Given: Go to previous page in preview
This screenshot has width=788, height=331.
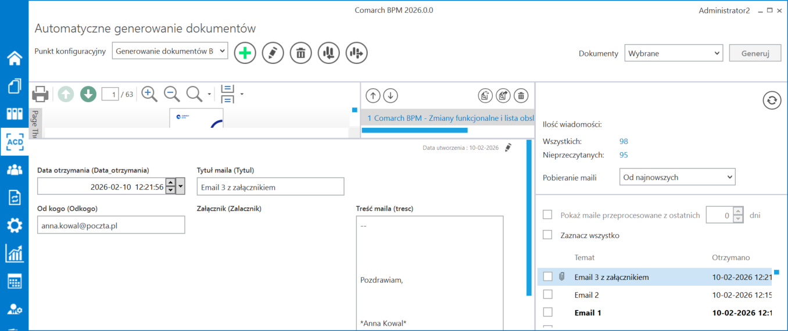Looking at the screenshot, I should point(66,94).
